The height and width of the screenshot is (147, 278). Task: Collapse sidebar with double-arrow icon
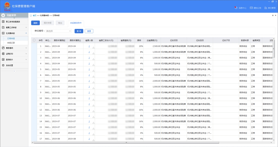(14, 71)
